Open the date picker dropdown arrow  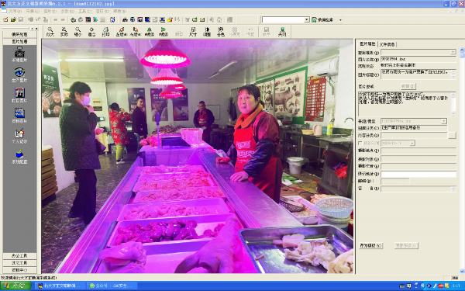pyautogui.click(x=412, y=143)
